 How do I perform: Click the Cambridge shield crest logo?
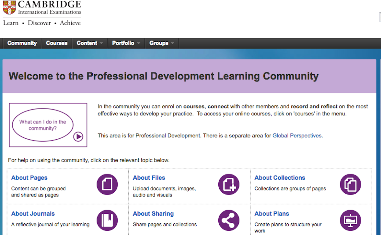[x=9, y=7]
